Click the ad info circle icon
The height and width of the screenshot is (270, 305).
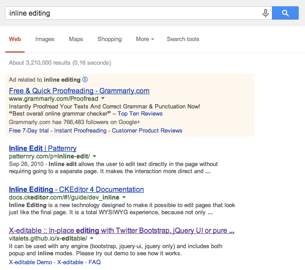[x=85, y=79]
